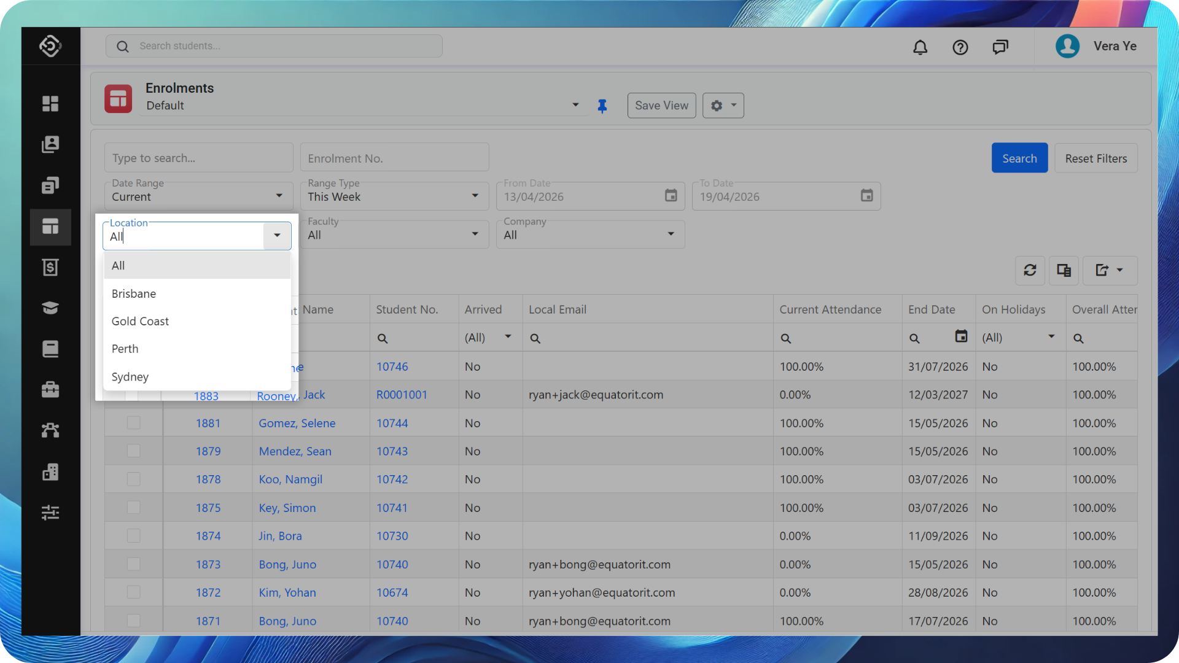Click the refresh grid icon
Image resolution: width=1179 pixels, height=663 pixels.
point(1030,270)
